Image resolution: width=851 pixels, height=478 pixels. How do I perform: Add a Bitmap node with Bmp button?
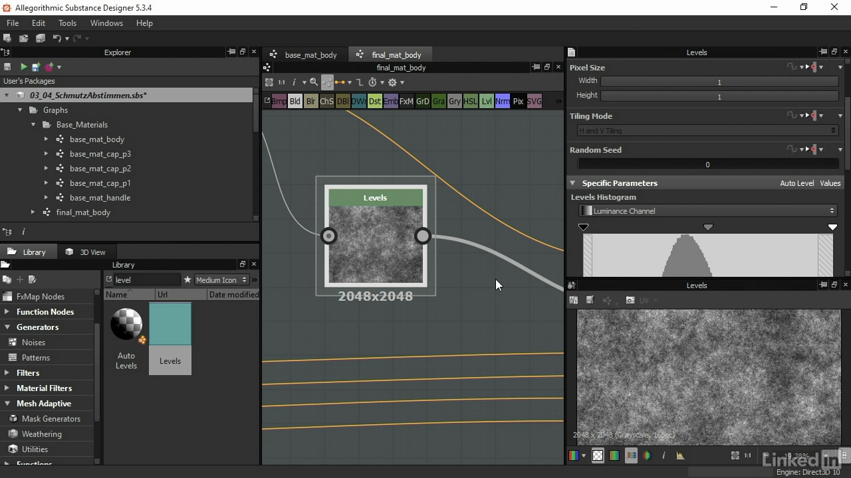pos(279,102)
